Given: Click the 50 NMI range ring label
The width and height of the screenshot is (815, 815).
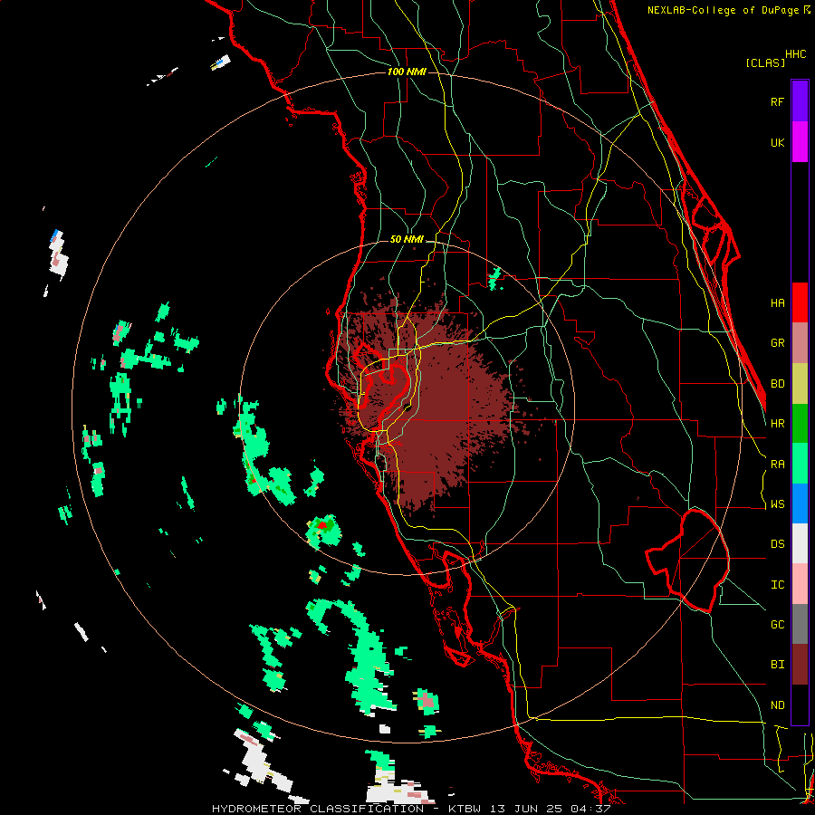Looking at the screenshot, I should pyautogui.click(x=407, y=239).
